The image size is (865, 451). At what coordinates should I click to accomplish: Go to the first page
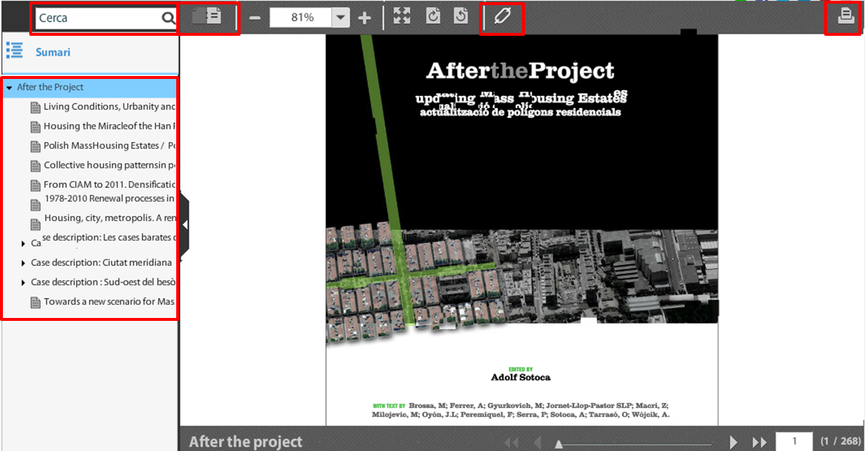pos(511,442)
